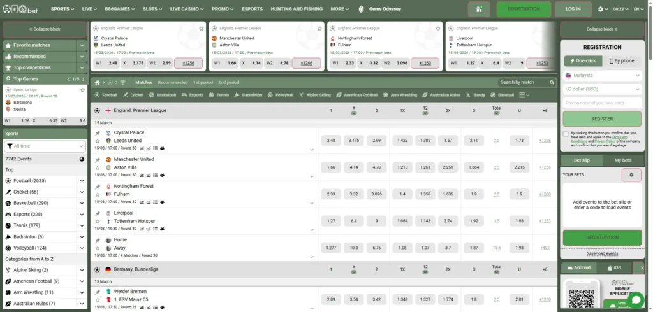Open the Malaysia country dropdown
The height and width of the screenshot is (312, 653).
pyautogui.click(x=602, y=76)
